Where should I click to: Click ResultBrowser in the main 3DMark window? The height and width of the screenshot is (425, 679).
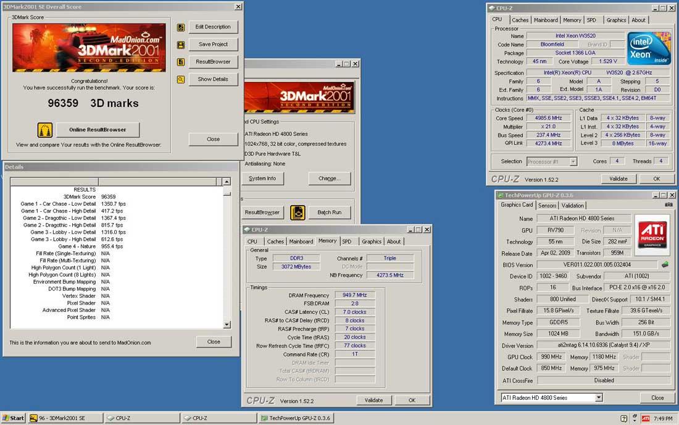(x=262, y=212)
